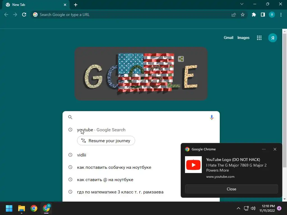287x215 pixels.
Task: Go back using the back arrow
Action: (6, 15)
